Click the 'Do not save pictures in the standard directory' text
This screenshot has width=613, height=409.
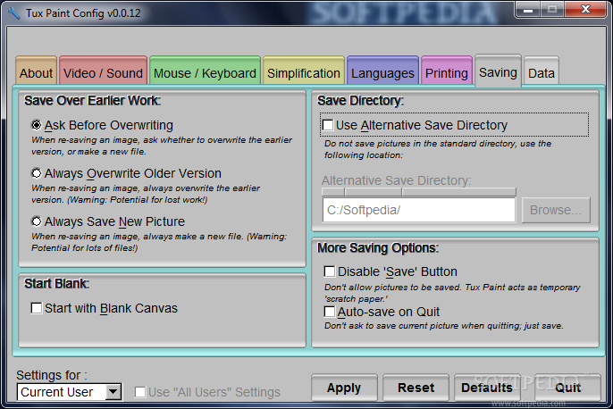tap(438, 149)
